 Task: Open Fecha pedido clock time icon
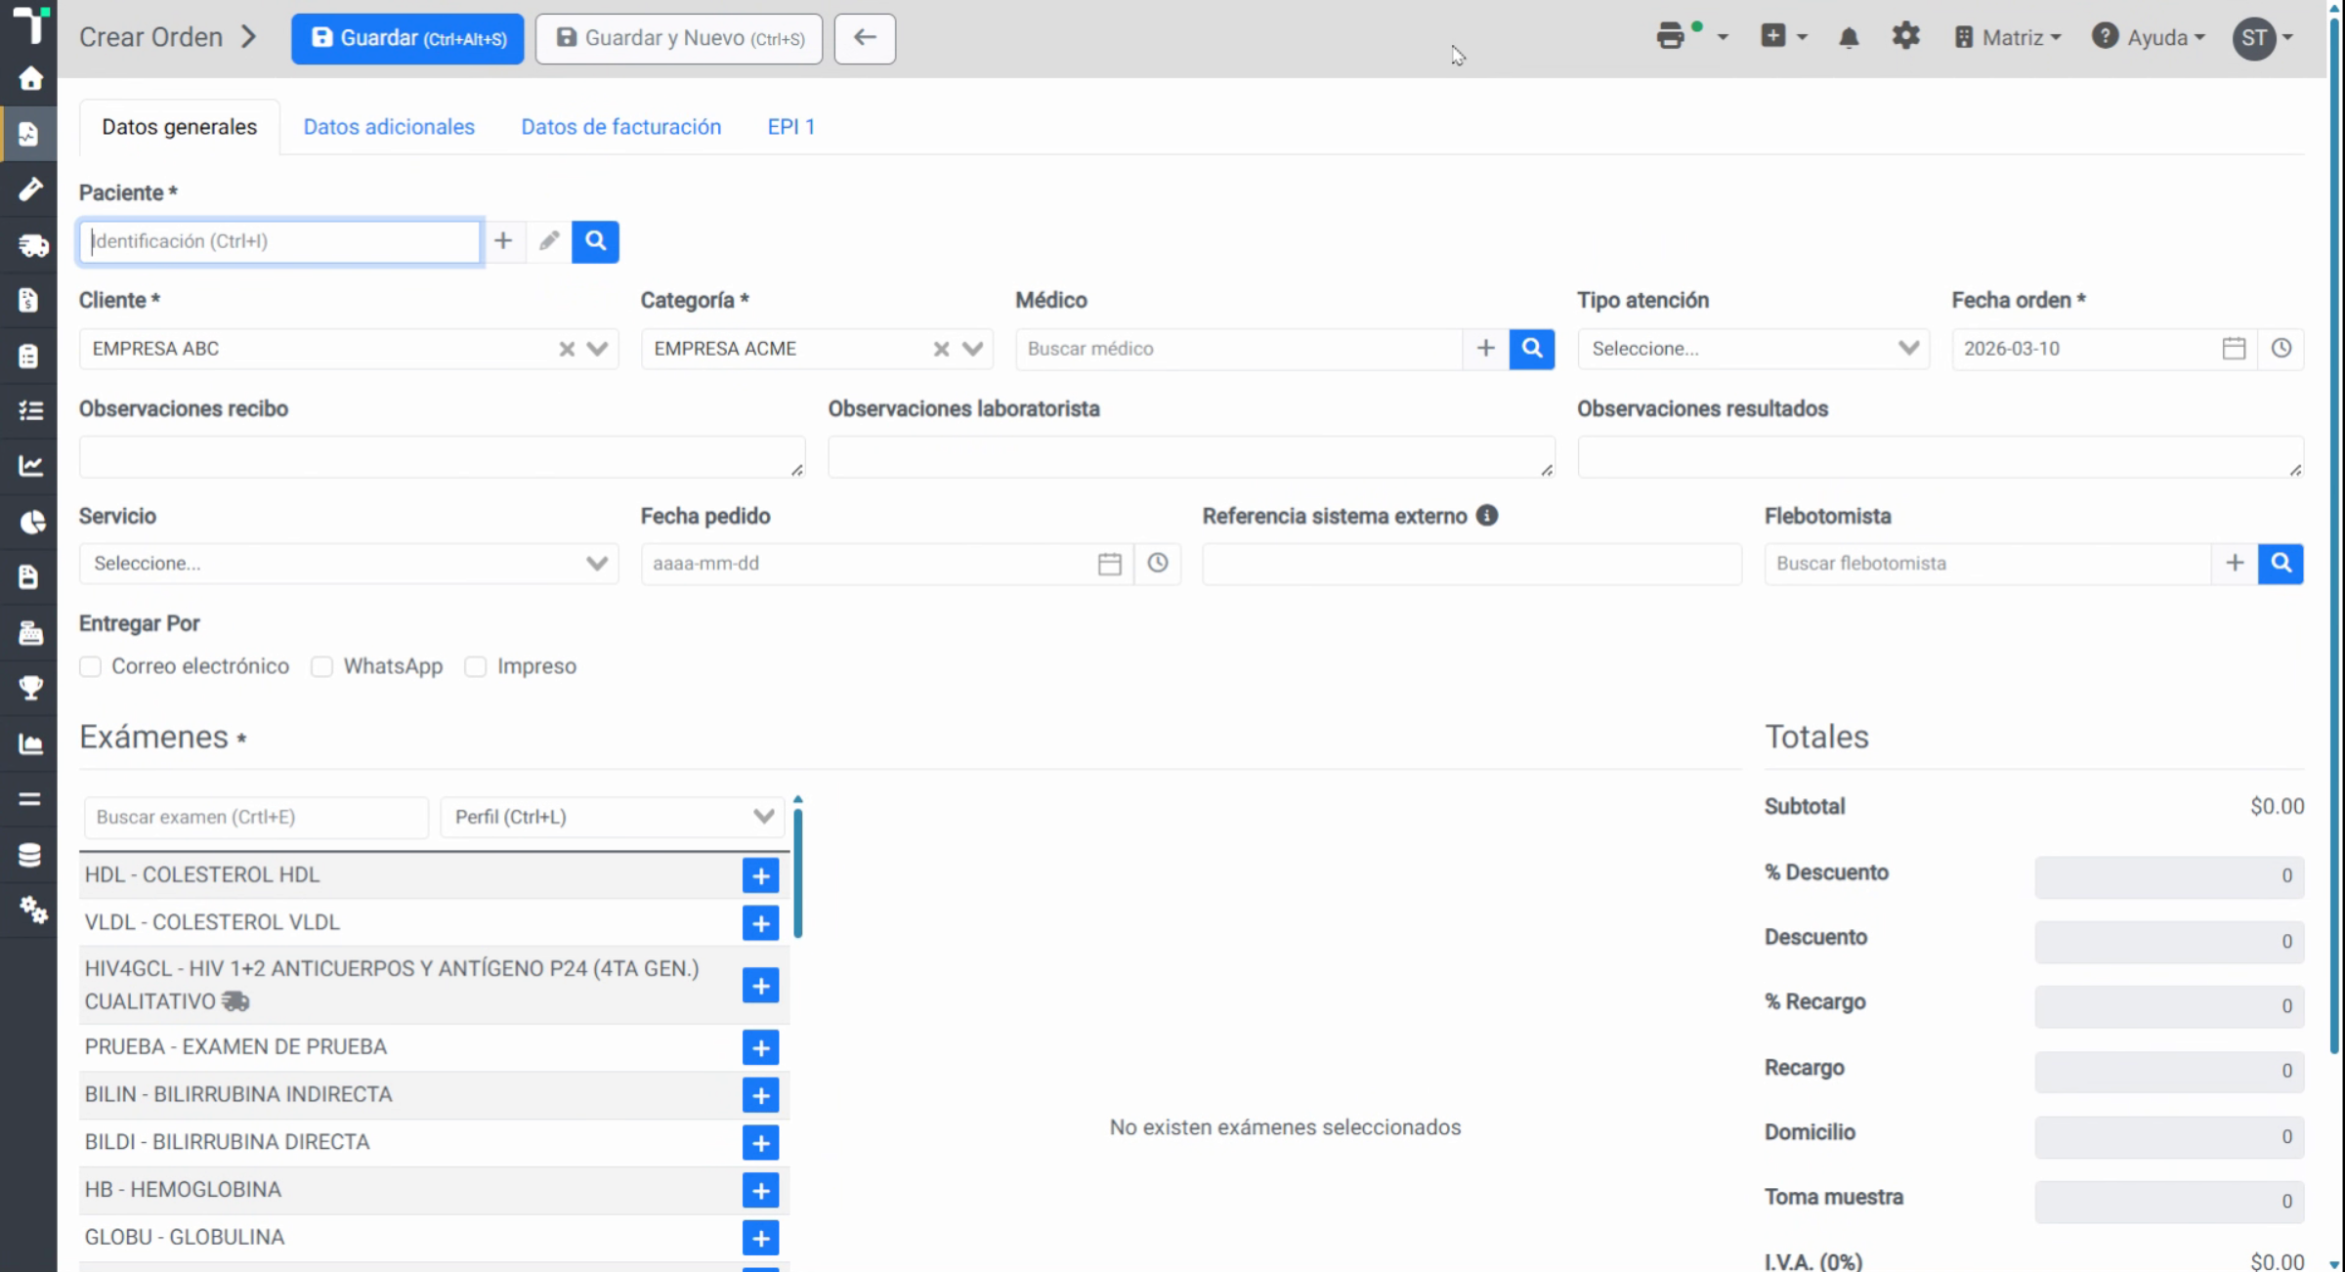point(1158,564)
